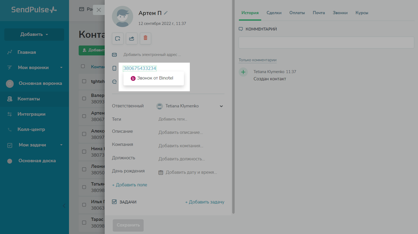Image resolution: width=418 pixels, height=234 pixels.
Task: Expand Мои воронки in the sidebar
Action: click(61, 67)
